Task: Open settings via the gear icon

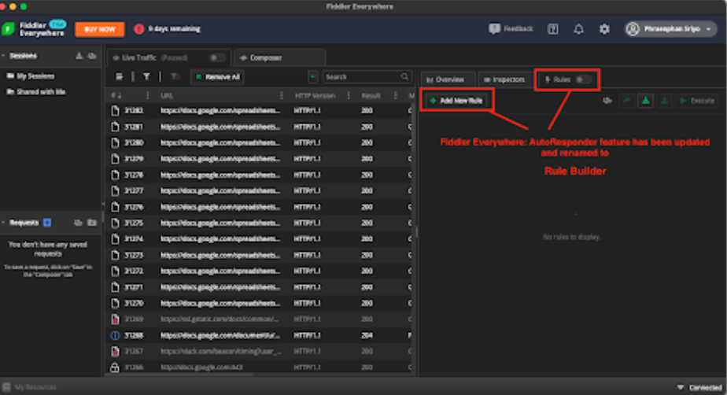Action: point(604,29)
